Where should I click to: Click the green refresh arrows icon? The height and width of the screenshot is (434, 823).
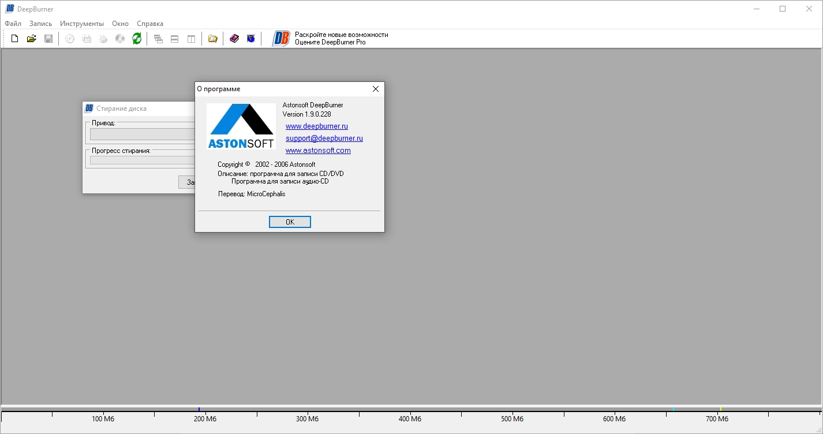click(x=137, y=39)
